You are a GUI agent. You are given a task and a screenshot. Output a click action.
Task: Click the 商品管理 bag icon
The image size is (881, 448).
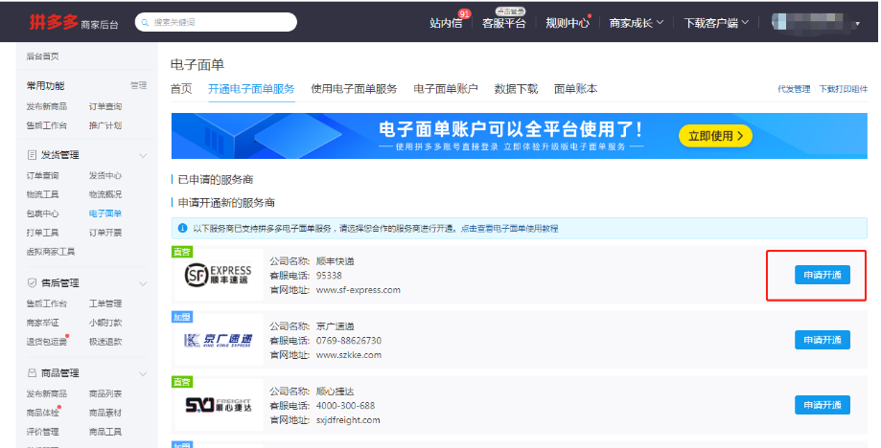[32, 373]
